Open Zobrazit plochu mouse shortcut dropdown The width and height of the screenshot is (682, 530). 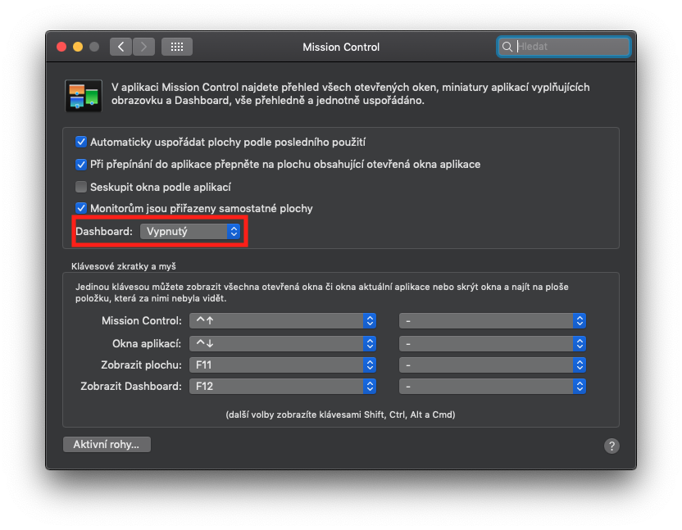click(x=493, y=365)
